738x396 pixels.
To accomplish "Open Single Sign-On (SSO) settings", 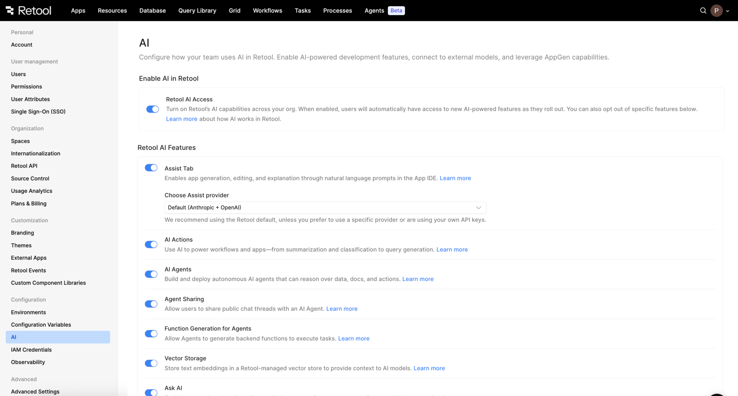I will (x=38, y=111).
